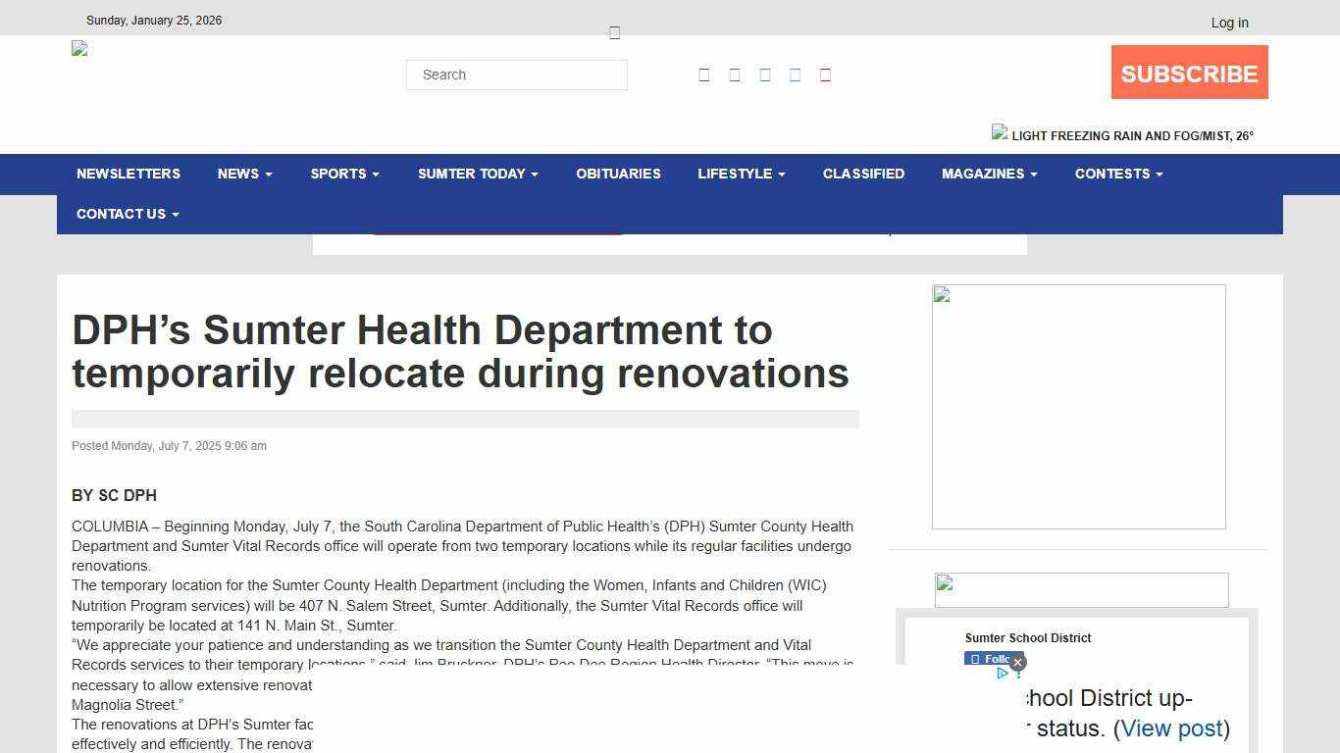Image resolution: width=1340 pixels, height=753 pixels.
Task: Open the red YouTube social icon
Action: [825, 74]
